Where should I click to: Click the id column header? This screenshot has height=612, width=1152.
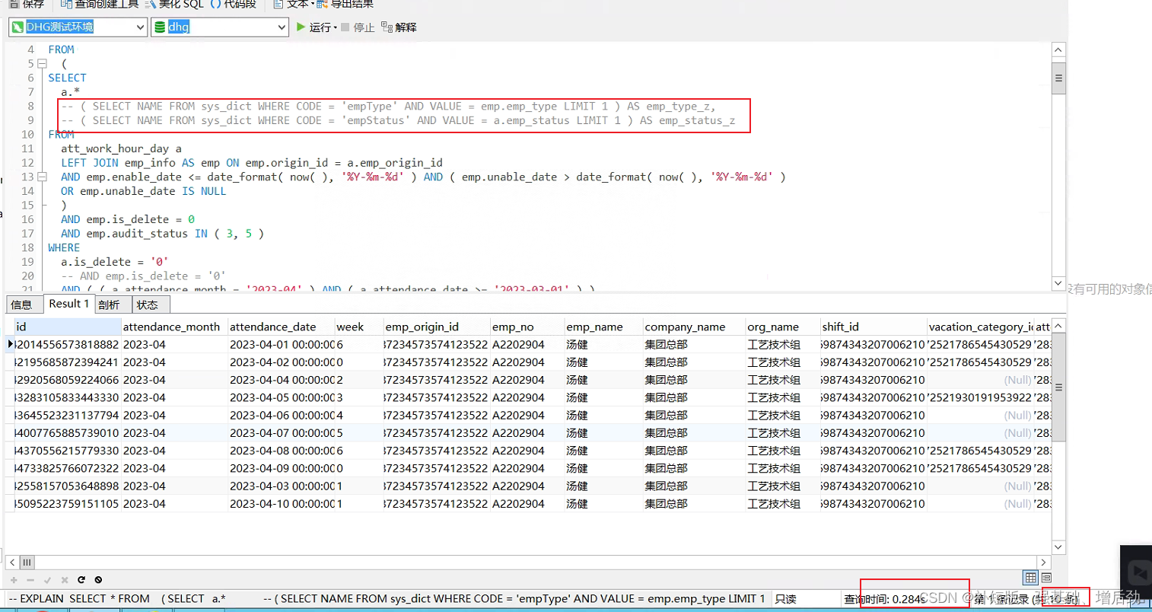pos(68,327)
